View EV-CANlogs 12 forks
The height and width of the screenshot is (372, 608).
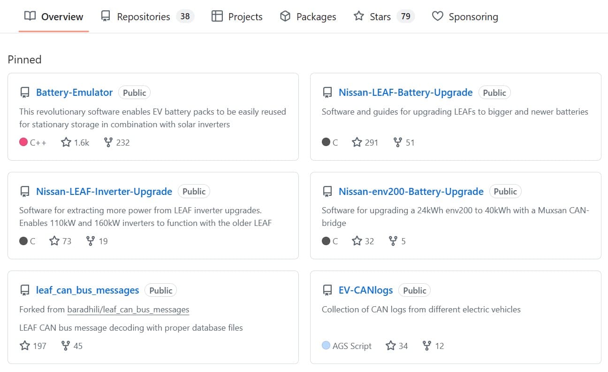(433, 346)
